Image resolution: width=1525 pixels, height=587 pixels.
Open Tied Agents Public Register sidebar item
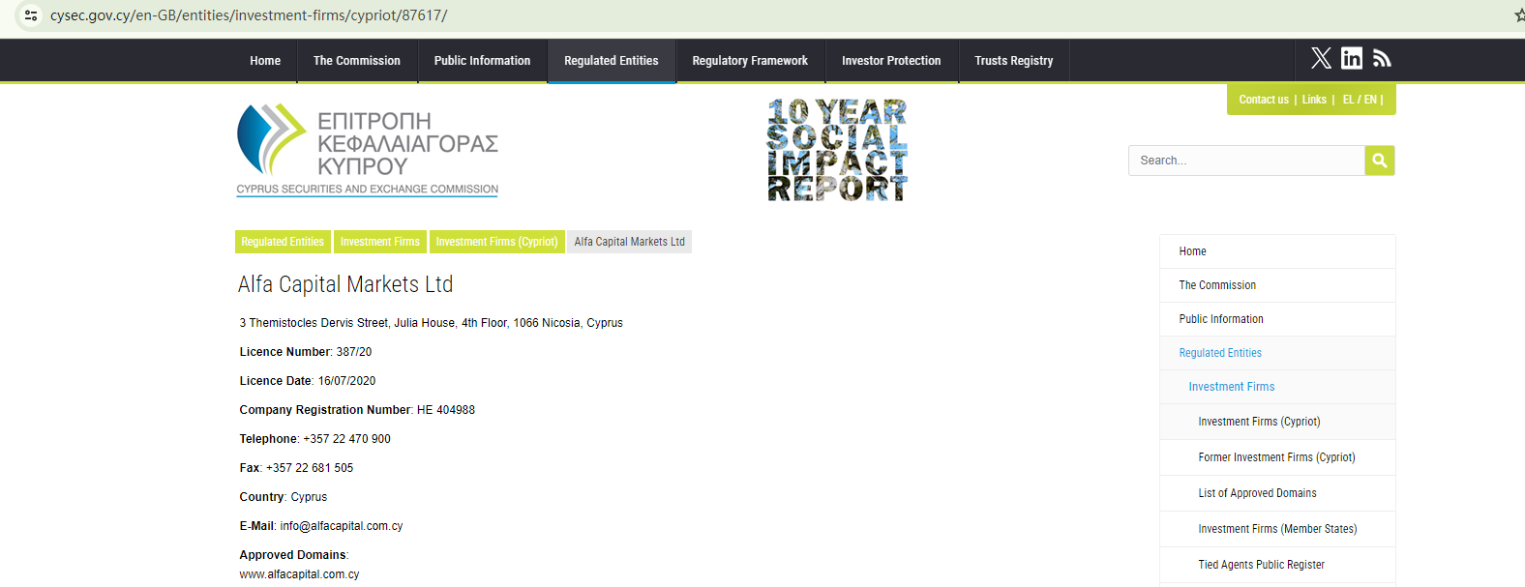[x=1261, y=565]
